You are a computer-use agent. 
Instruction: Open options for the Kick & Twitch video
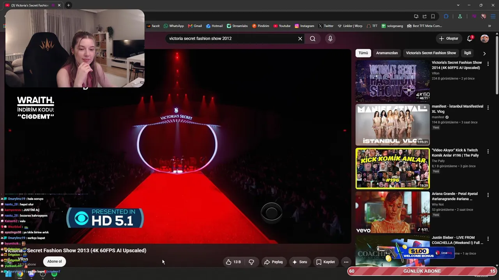tap(488, 152)
